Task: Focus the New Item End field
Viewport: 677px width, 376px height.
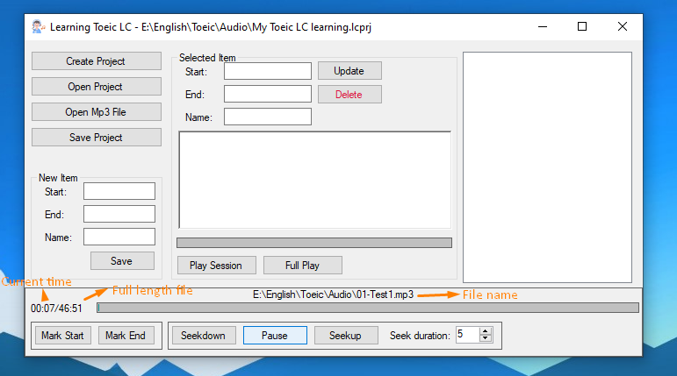Action: (x=119, y=214)
